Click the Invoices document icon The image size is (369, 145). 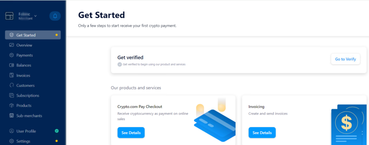coord(12,75)
